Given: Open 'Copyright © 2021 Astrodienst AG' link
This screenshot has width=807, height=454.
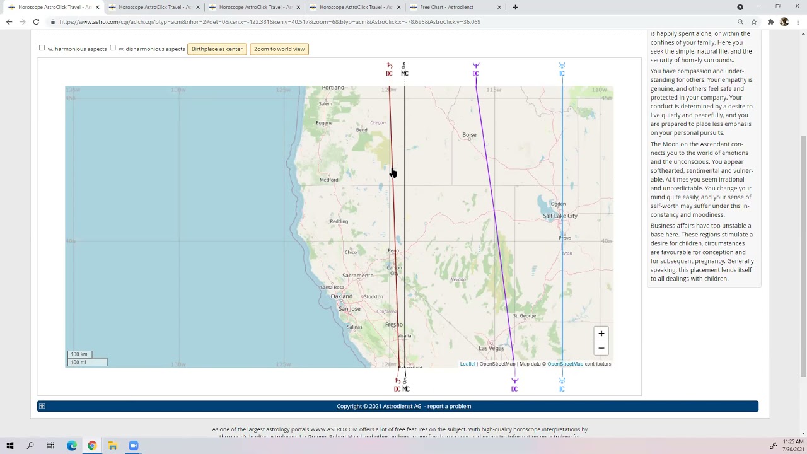Looking at the screenshot, I should (x=379, y=406).
